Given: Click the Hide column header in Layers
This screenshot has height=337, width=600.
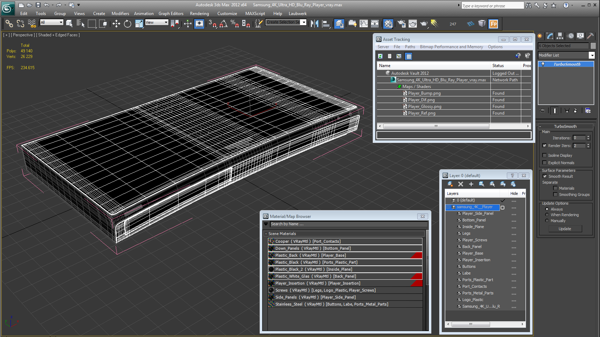Looking at the screenshot, I should pos(514,193).
